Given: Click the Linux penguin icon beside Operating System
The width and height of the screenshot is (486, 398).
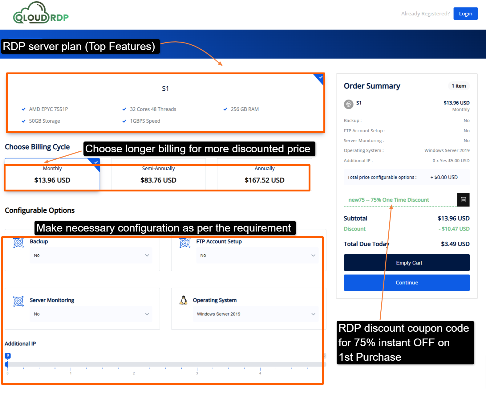Looking at the screenshot, I should (183, 300).
